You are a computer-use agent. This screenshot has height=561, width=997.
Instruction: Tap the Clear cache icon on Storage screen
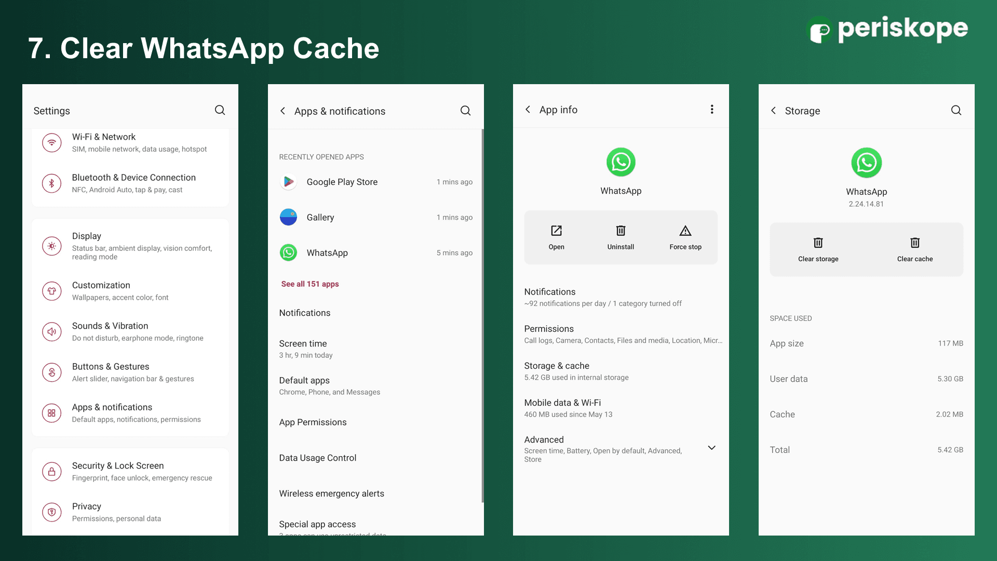click(914, 243)
